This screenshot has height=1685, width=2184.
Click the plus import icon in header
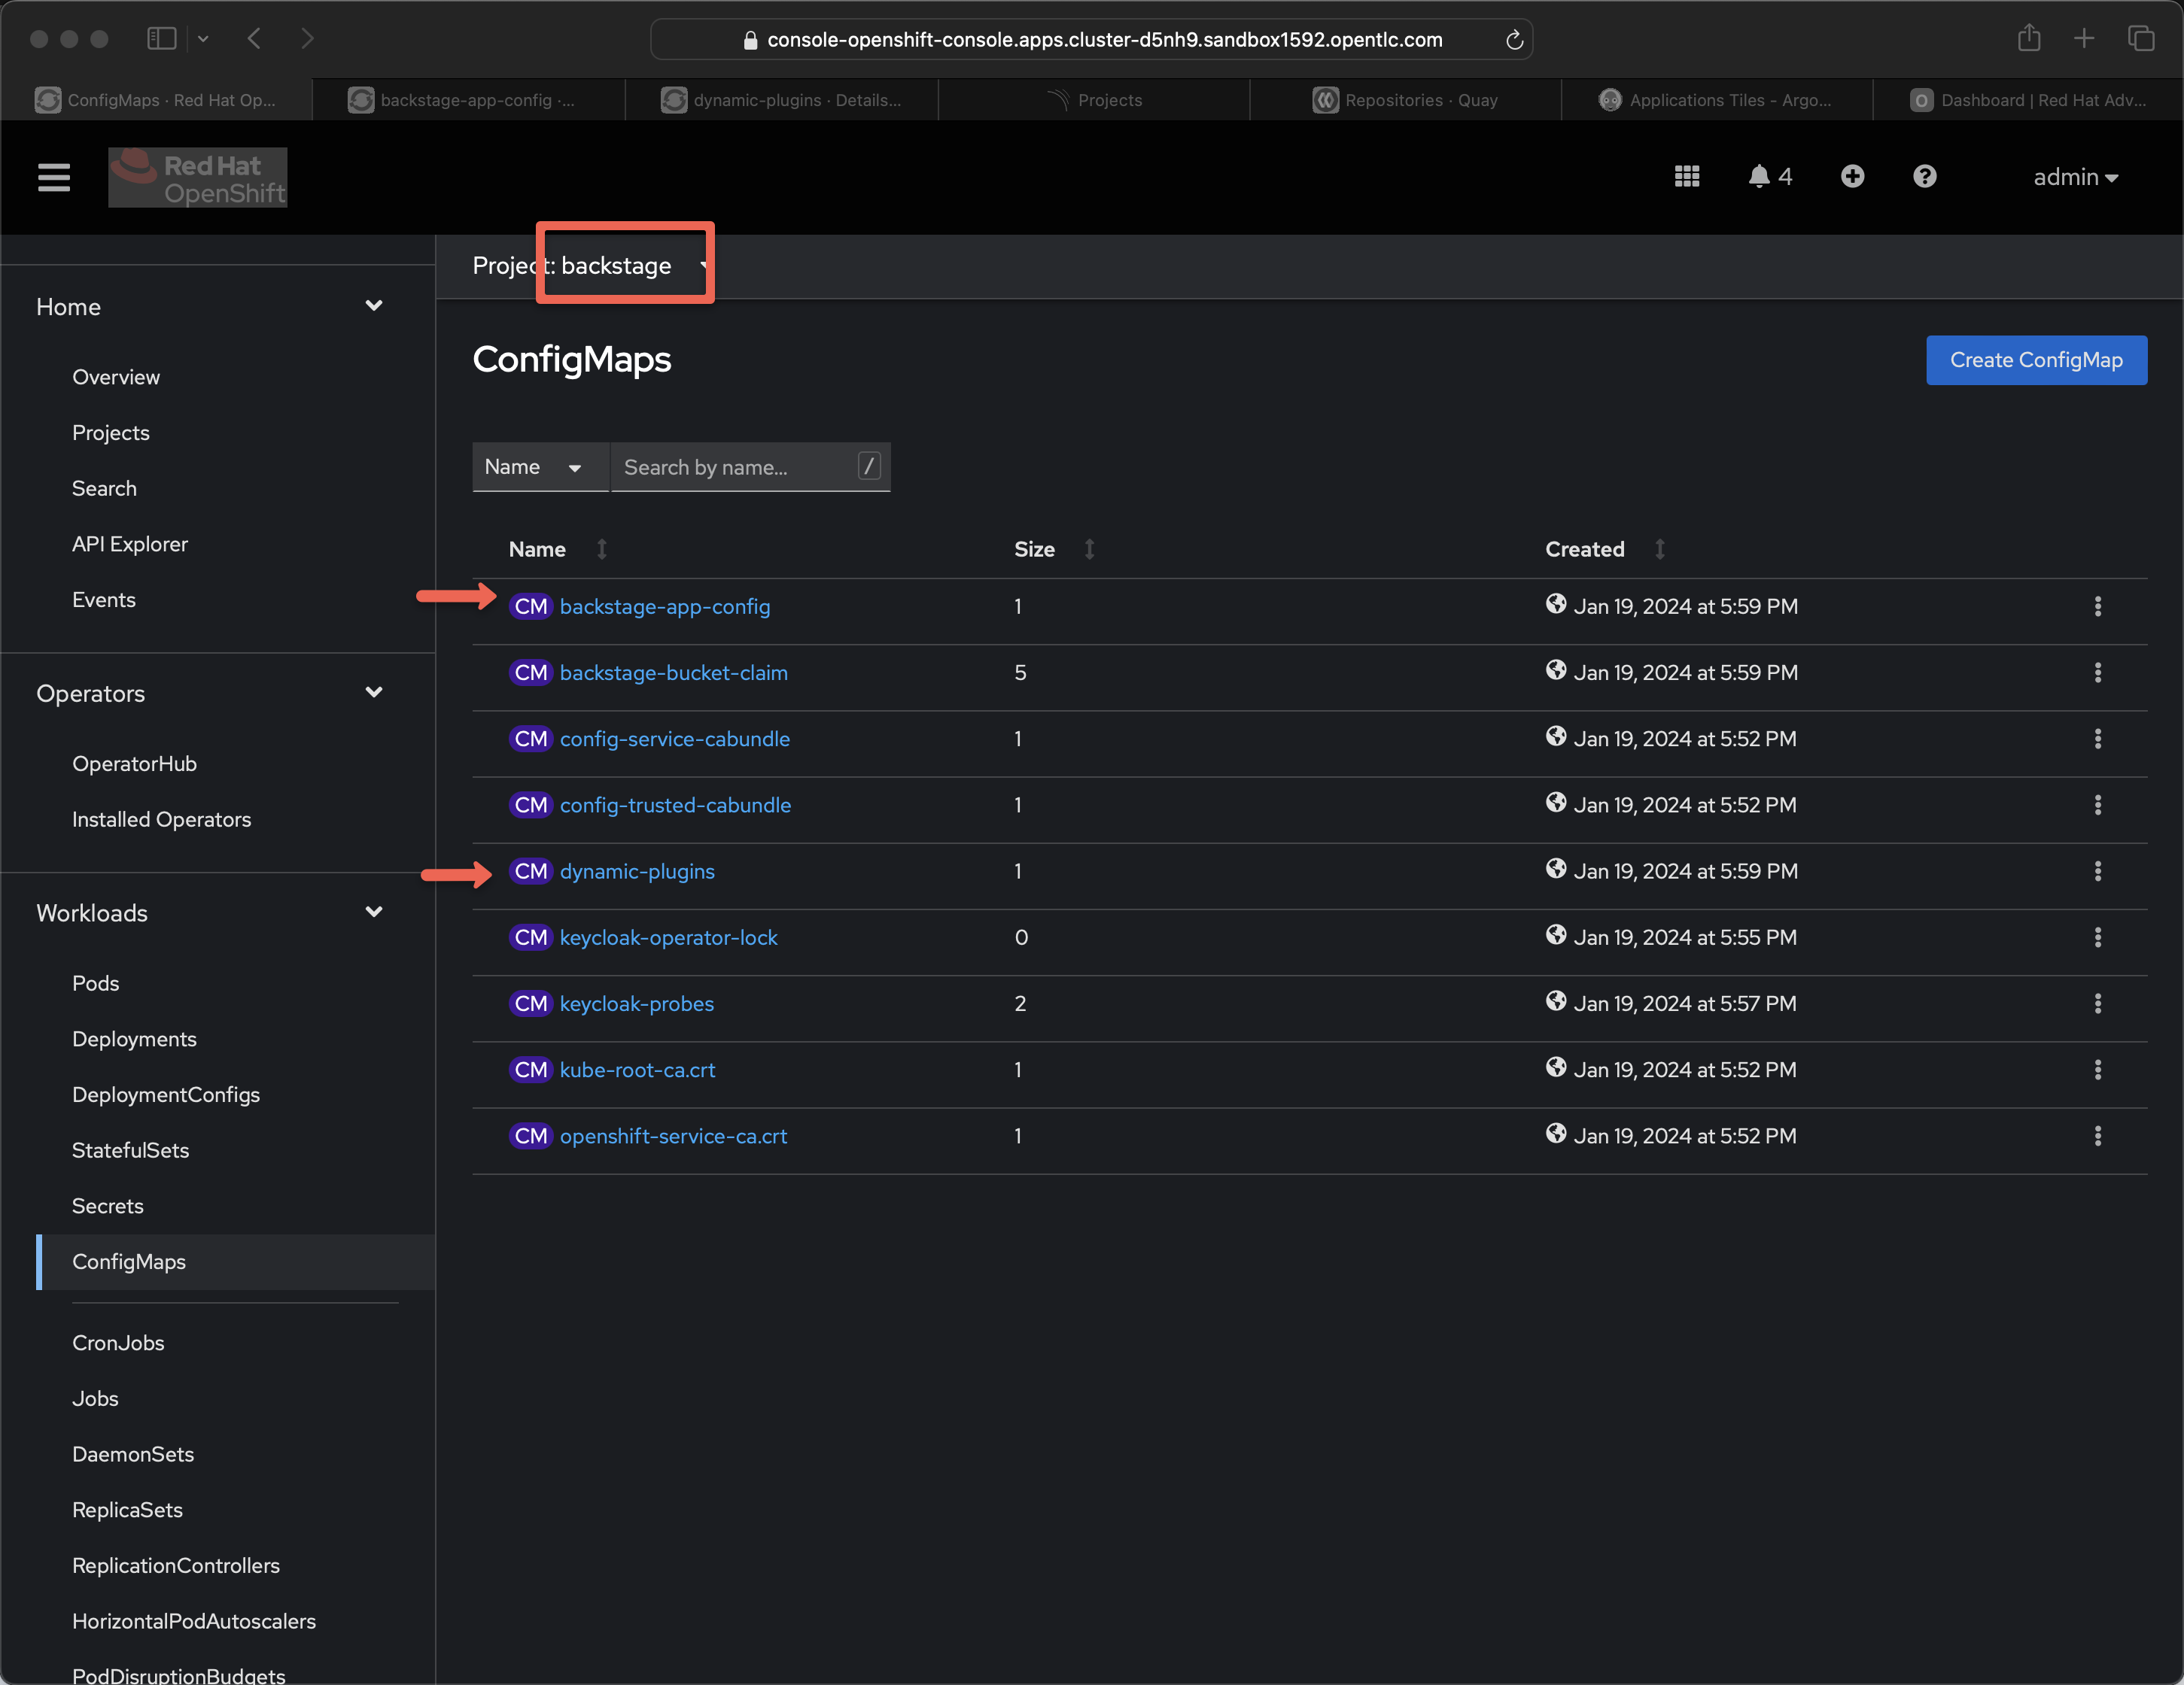click(1852, 177)
